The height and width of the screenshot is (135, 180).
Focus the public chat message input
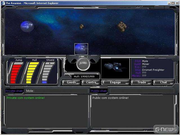[141, 91]
